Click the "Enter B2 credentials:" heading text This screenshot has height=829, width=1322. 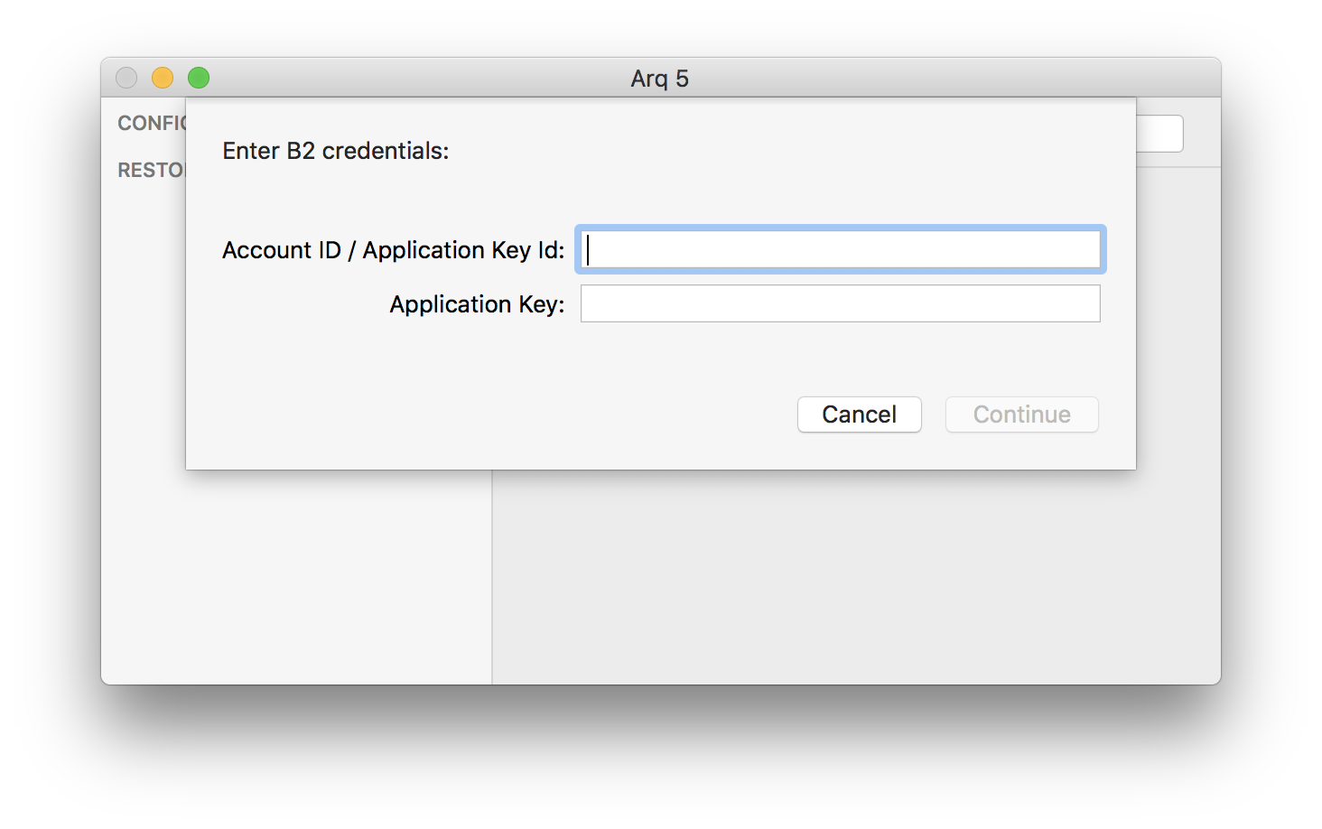click(x=336, y=151)
